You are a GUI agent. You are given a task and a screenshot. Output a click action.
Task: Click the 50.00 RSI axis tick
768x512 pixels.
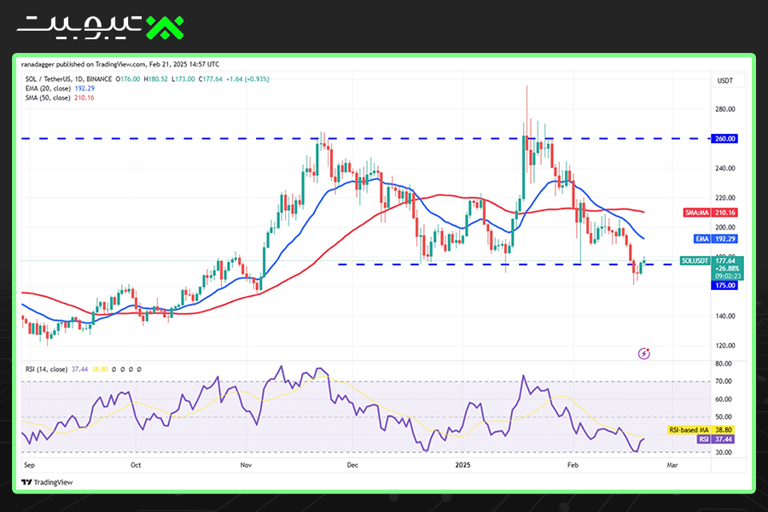724,417
